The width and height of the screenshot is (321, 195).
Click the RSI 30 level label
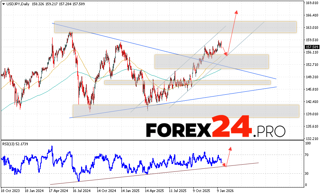pos(307,173)
